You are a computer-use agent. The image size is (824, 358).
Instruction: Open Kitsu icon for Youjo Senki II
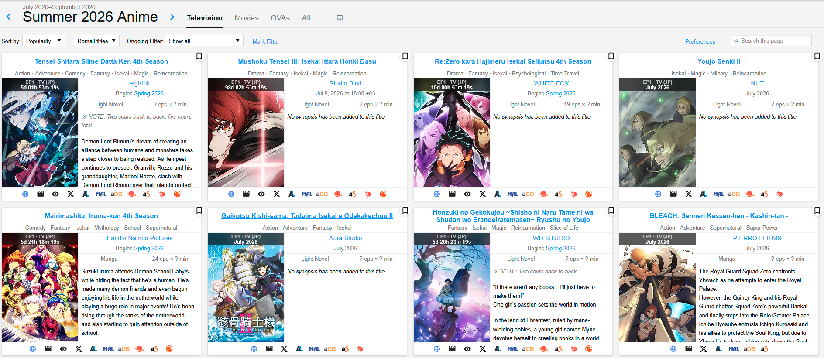[779, 194]
